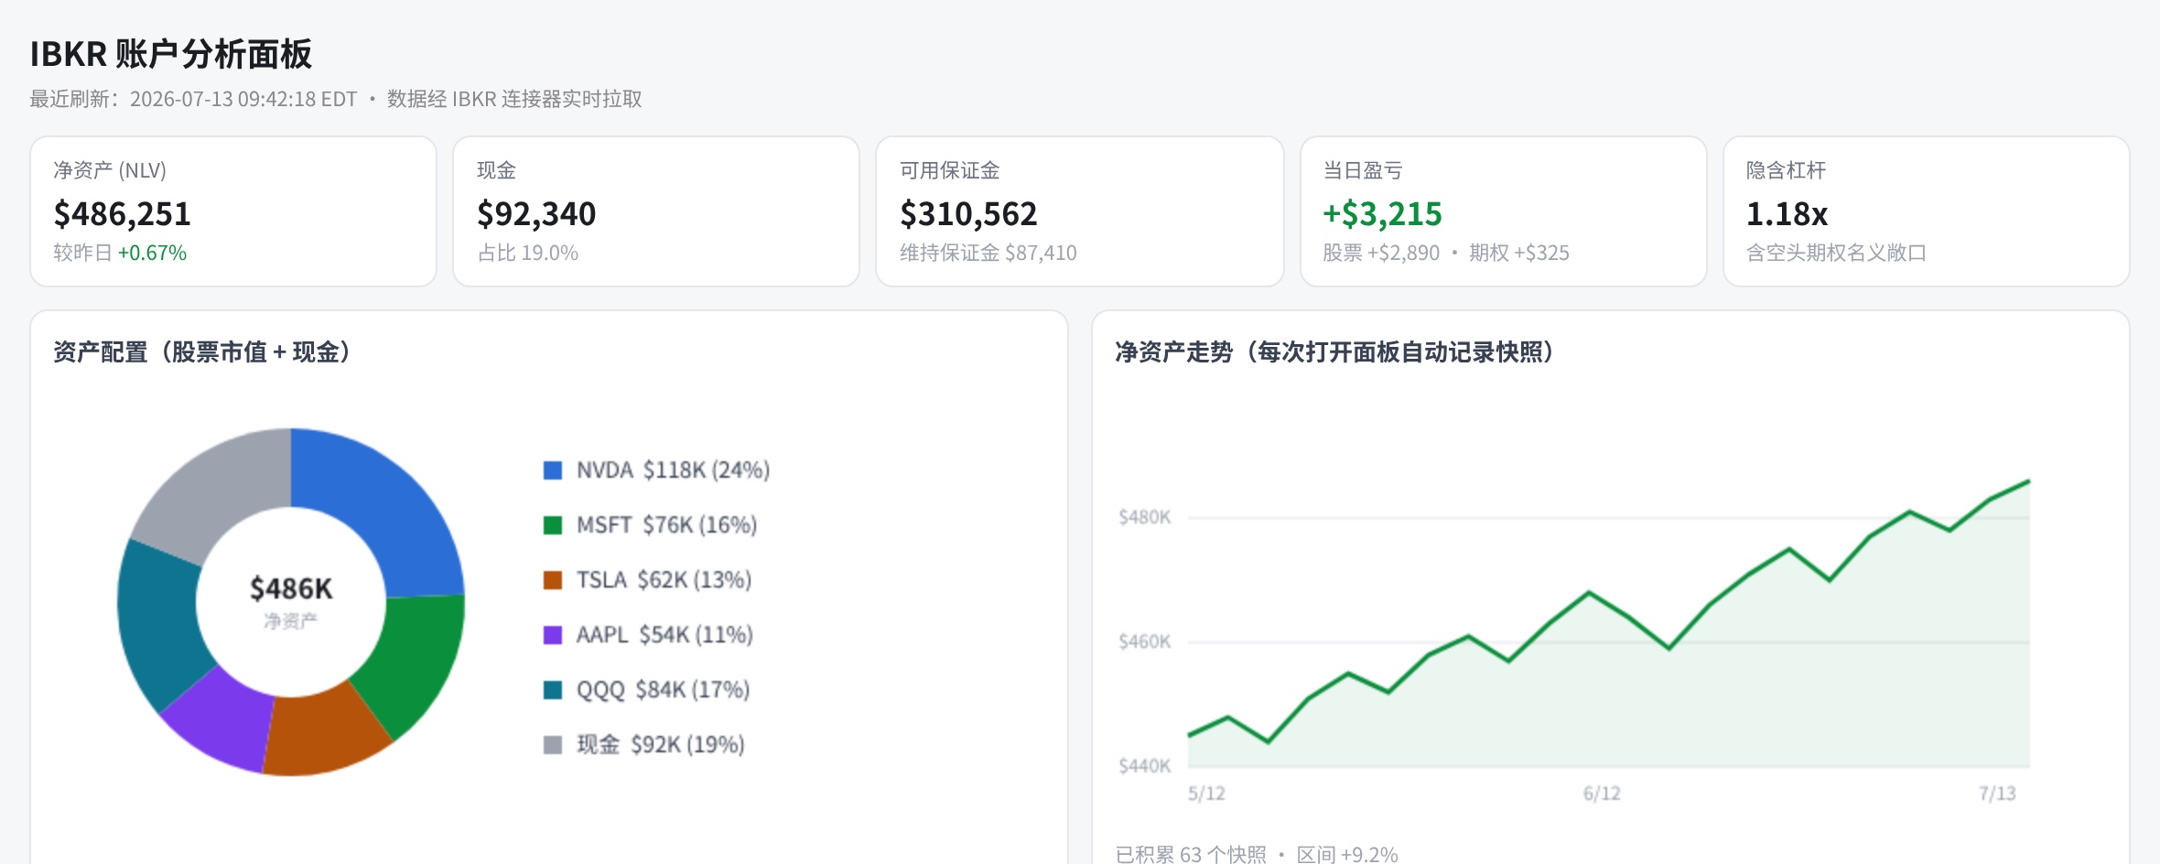The image size is (2160, 864).
Task: Click the 资产配置 chart heading
Action: [x=202, y=352]
